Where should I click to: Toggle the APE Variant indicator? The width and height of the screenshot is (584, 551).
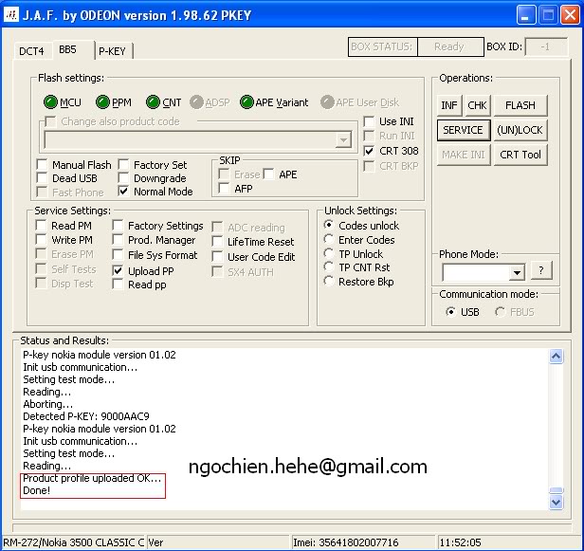246,102
